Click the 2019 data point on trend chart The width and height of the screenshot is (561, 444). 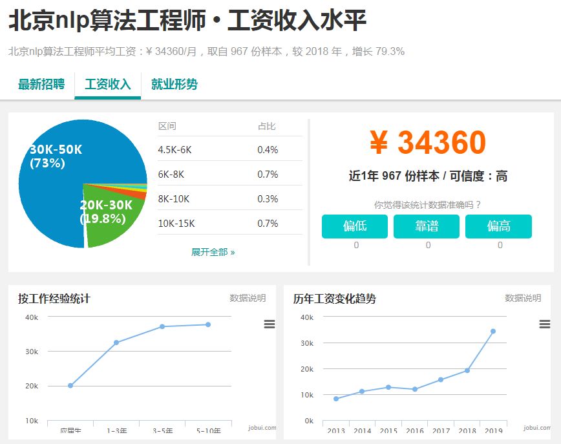(493, 332)
